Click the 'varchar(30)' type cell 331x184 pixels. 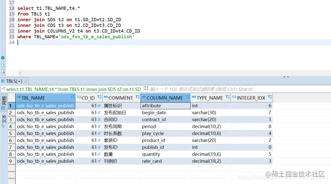211,112
